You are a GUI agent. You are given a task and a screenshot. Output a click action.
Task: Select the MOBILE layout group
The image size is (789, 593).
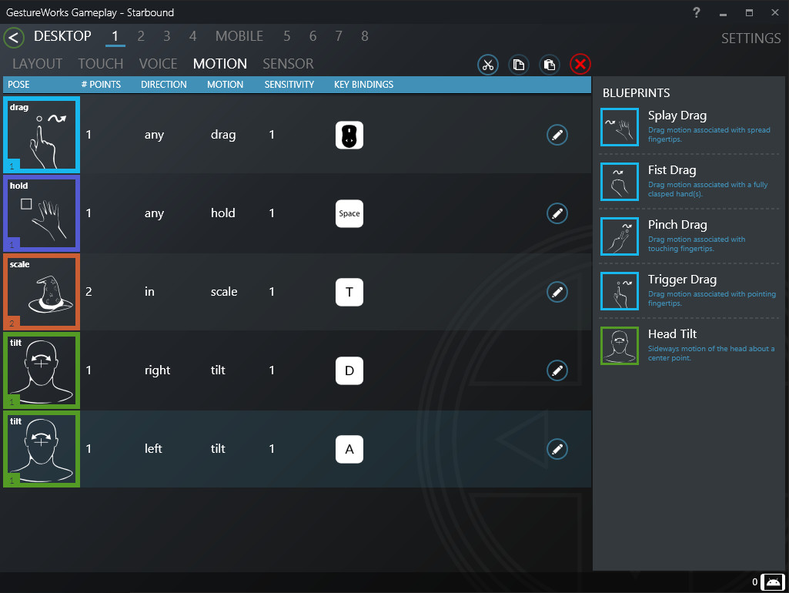239,36
